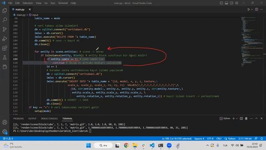Select interpreter 3.11.1 64-bit
266x150 pixels.
pos(245,139)
